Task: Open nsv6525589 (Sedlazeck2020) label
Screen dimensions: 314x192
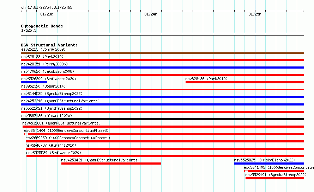Action: tap(54, 153)
